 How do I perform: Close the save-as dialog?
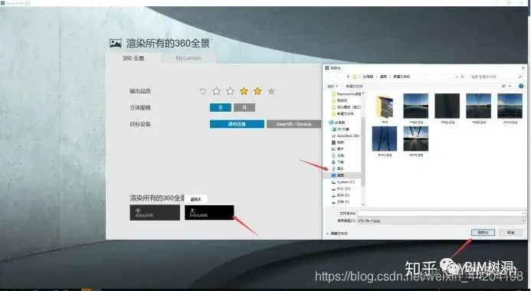pyautogui.click(x=523, y=68)
